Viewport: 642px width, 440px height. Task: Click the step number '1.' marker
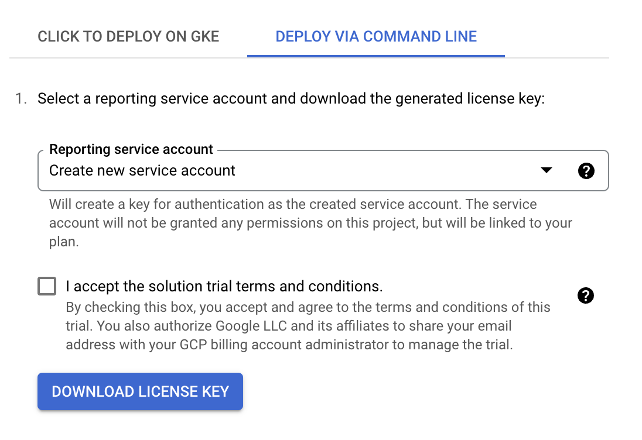click(x=21, y=99)
